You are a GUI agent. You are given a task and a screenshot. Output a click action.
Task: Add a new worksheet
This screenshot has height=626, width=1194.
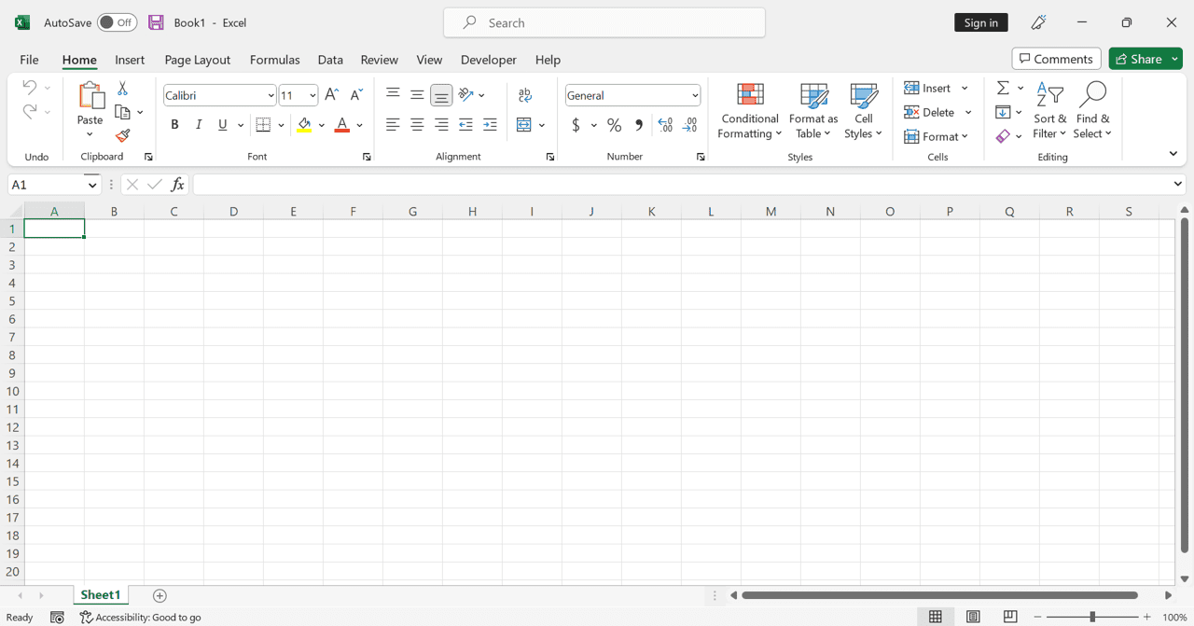coord(159,595)
